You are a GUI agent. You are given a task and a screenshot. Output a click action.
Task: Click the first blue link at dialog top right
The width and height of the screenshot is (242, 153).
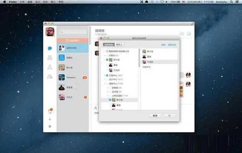163,45
